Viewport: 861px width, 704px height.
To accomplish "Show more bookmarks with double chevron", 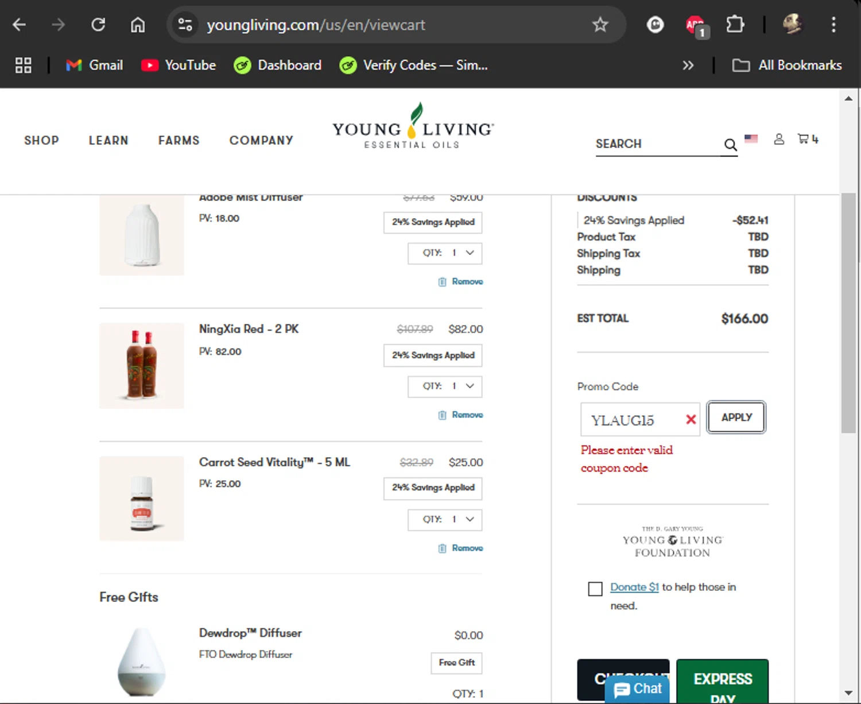I will point(688,65).
